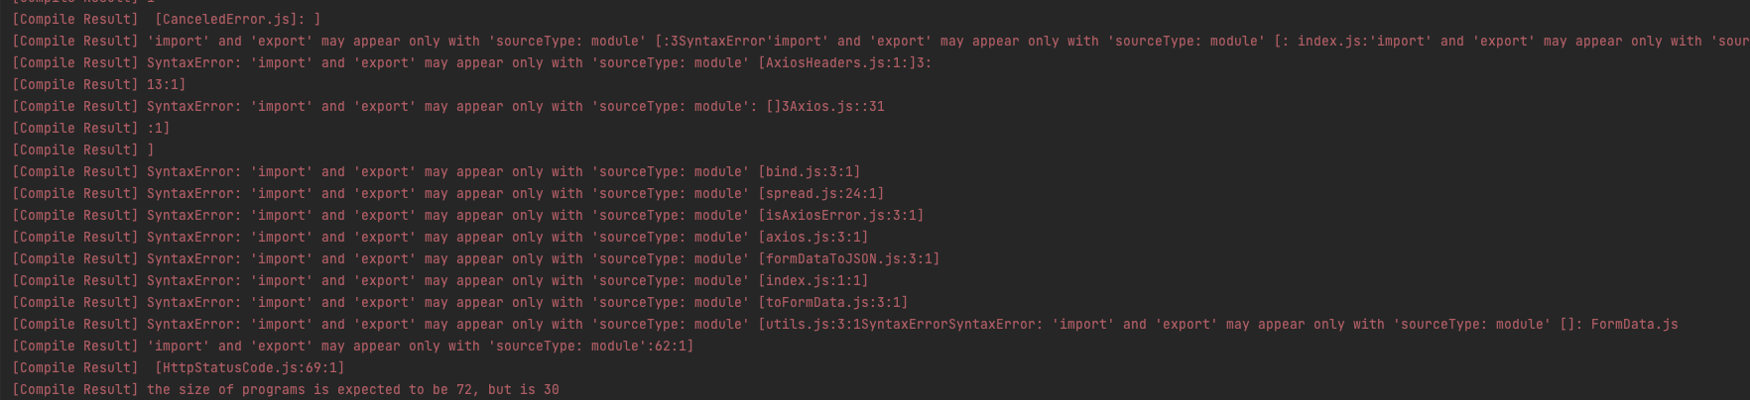Open HttpStatusCode.js:69:1 location
This screenshot has height=400, width=1750.
[249, 367]
